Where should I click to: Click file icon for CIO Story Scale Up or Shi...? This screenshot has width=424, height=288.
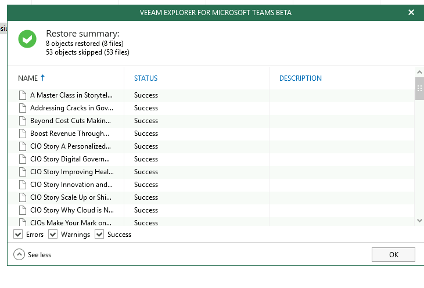[x=23, y=197]
